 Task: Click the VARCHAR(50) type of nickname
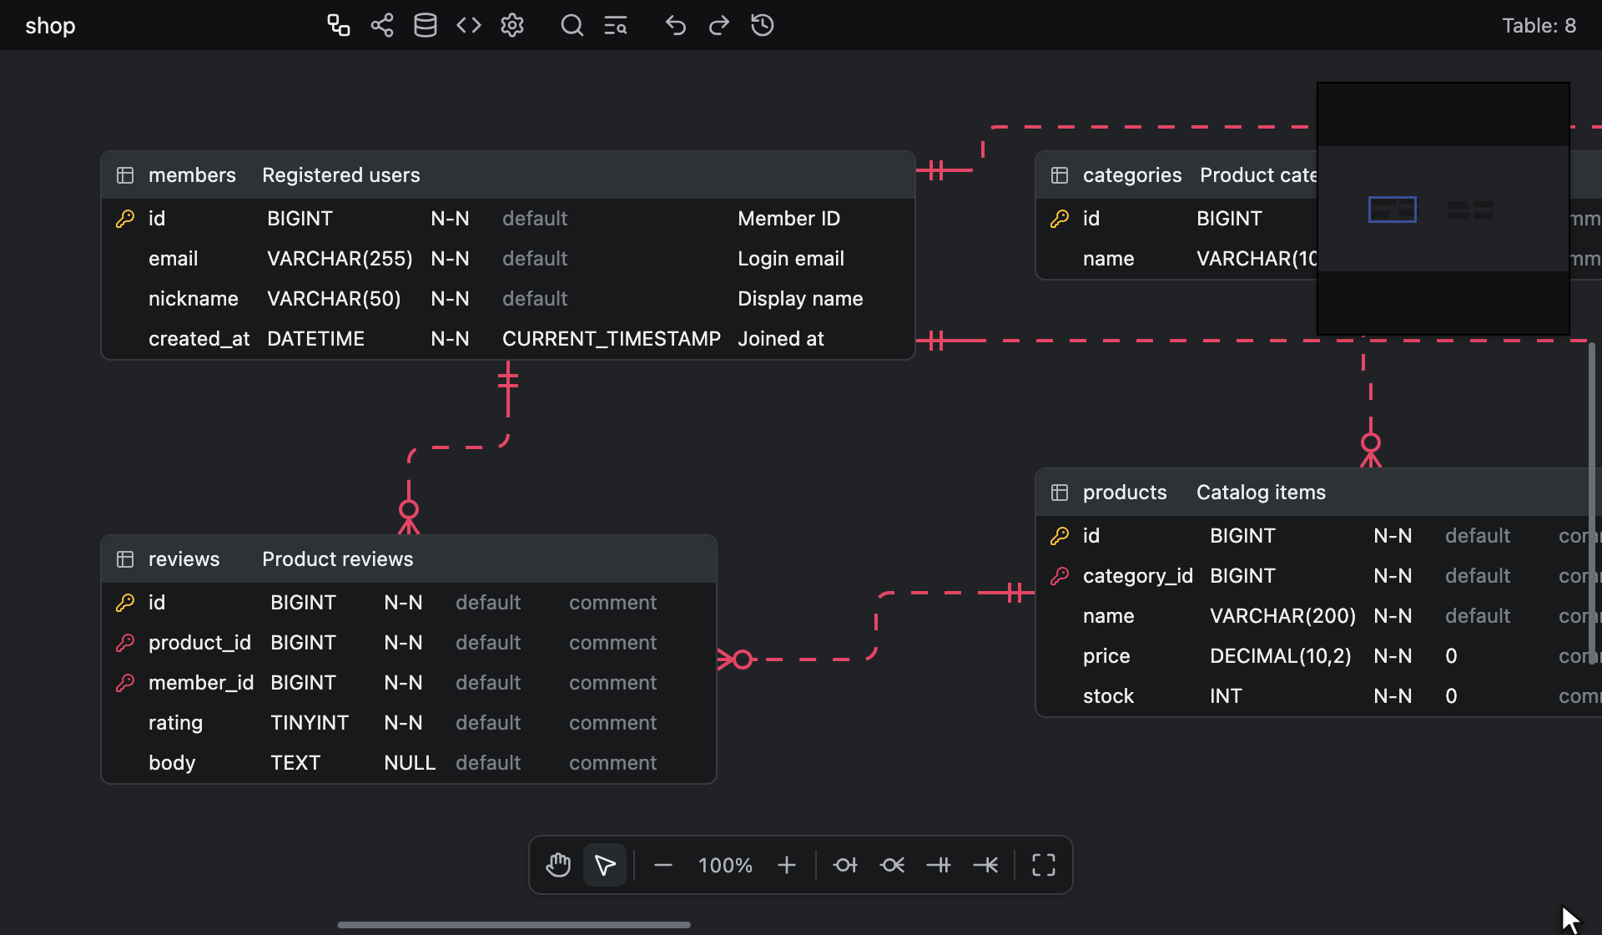click(x=334, y=299)
